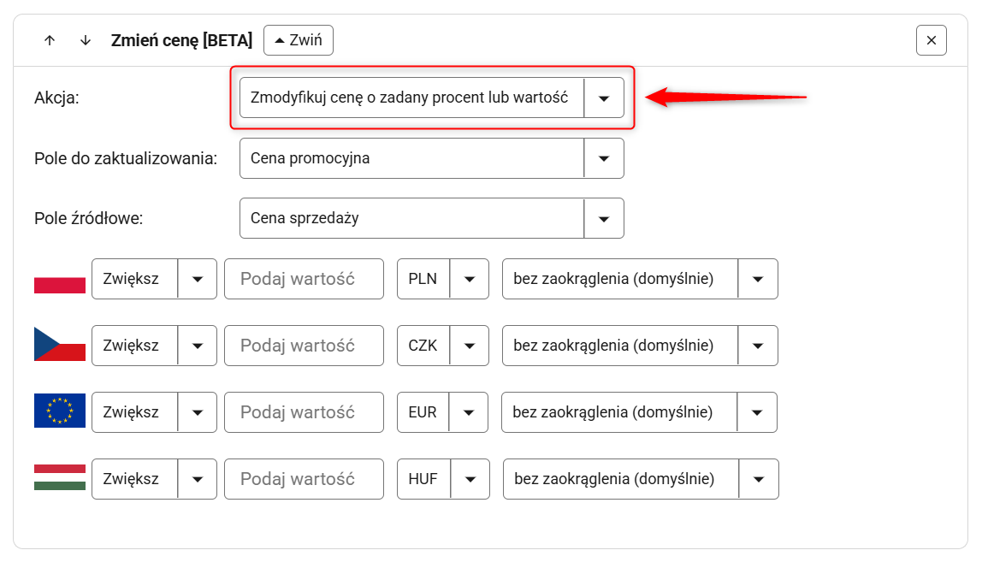
Task: Open the Zwiększ dropdown in PLN row
Action: tap(154, 279)
